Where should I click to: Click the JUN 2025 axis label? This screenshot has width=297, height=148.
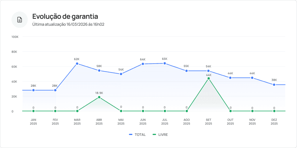143,122
